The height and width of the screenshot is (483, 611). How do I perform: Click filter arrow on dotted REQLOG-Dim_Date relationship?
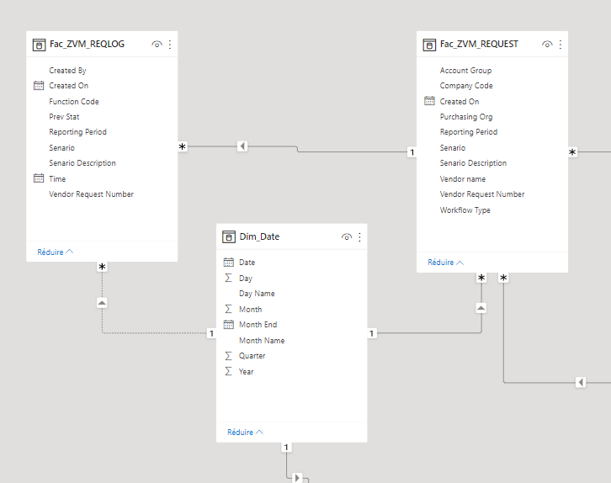[102, 303]
